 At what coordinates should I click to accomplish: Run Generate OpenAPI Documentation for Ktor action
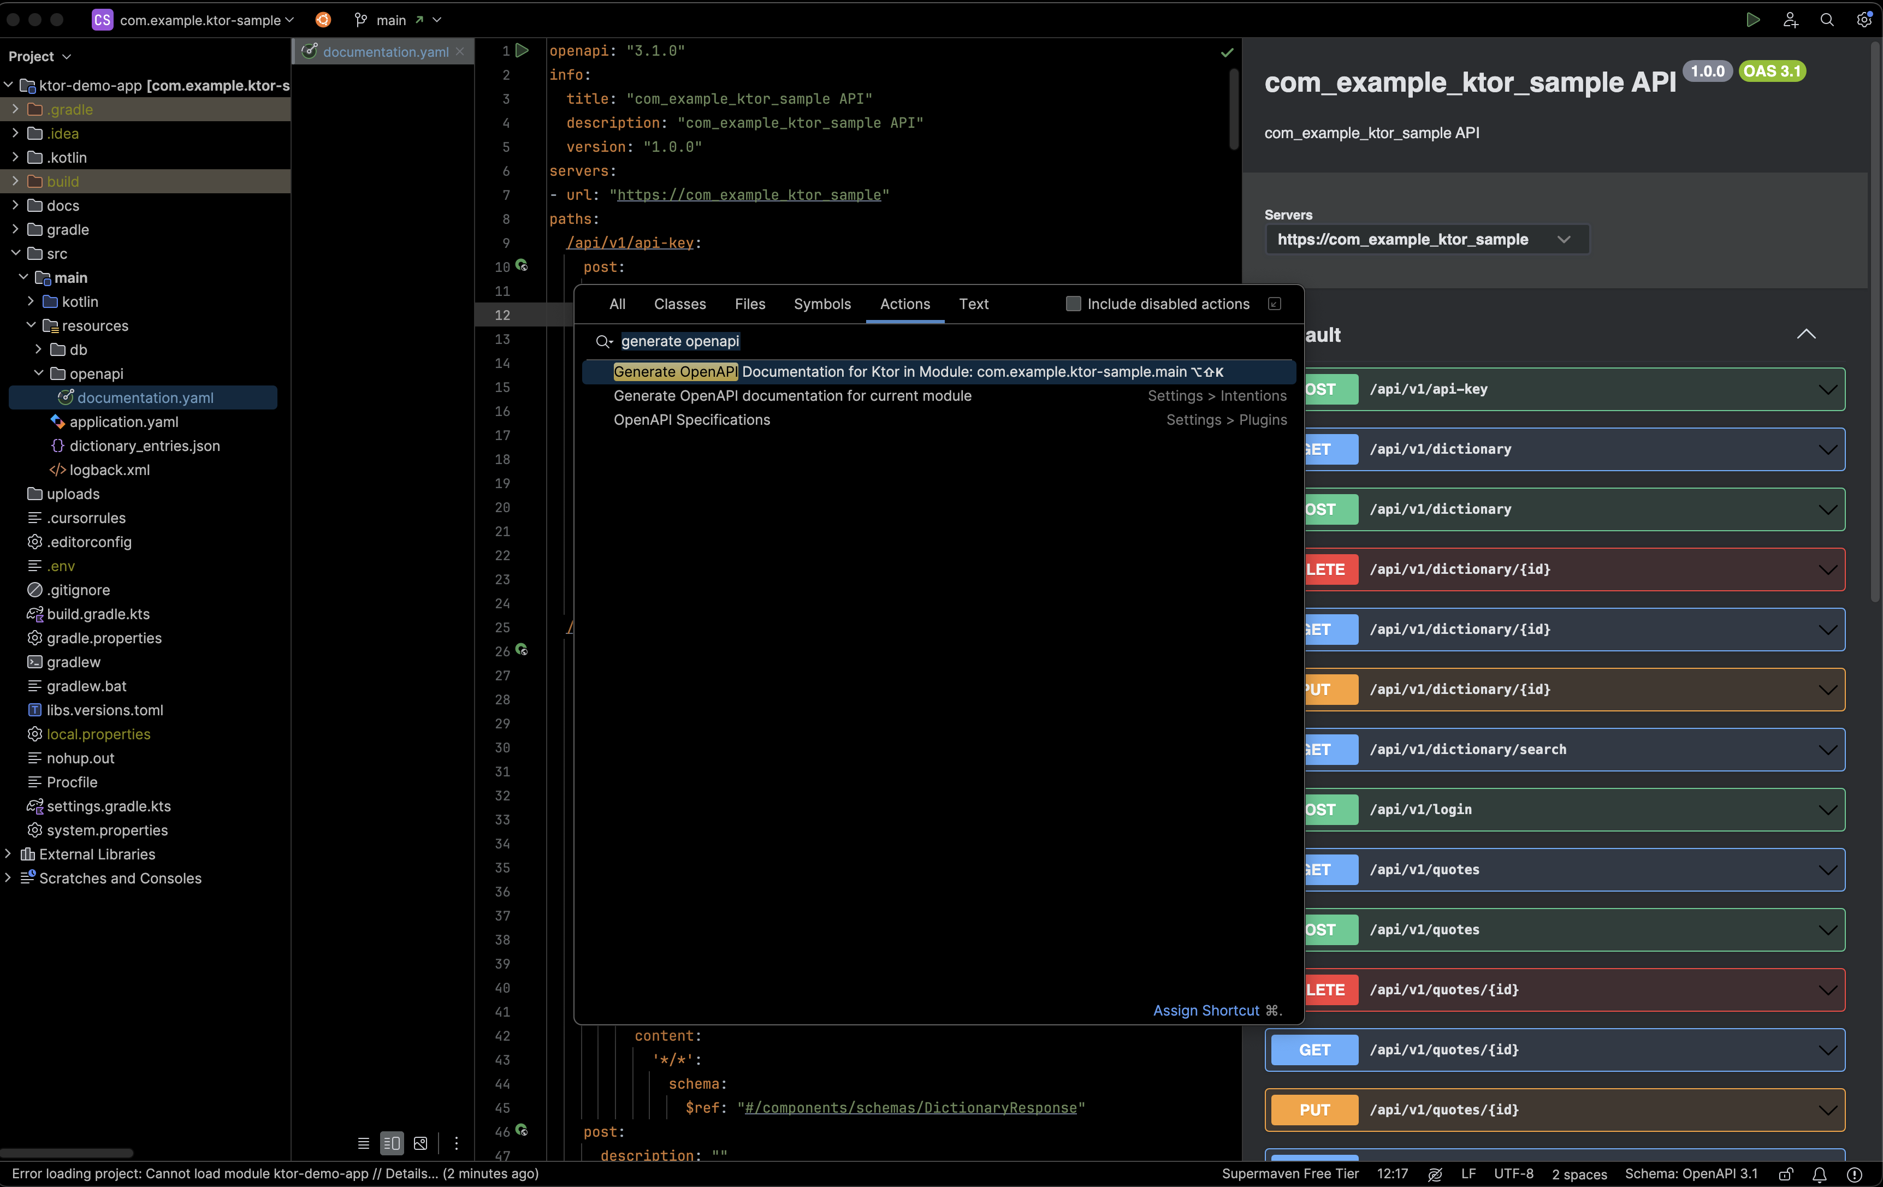point(938,371)
